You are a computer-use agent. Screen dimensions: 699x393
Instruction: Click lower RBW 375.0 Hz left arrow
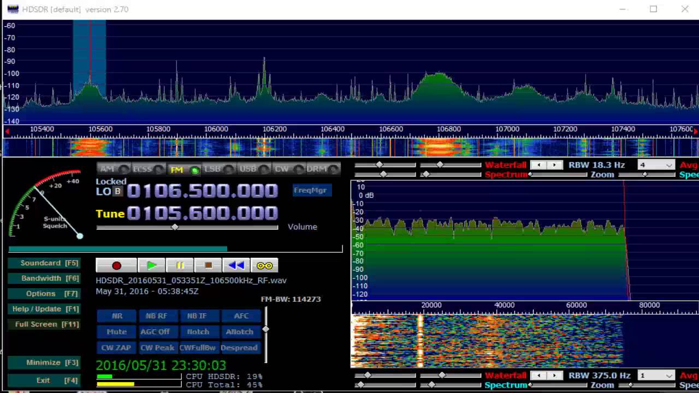click(x=539, y=376)
